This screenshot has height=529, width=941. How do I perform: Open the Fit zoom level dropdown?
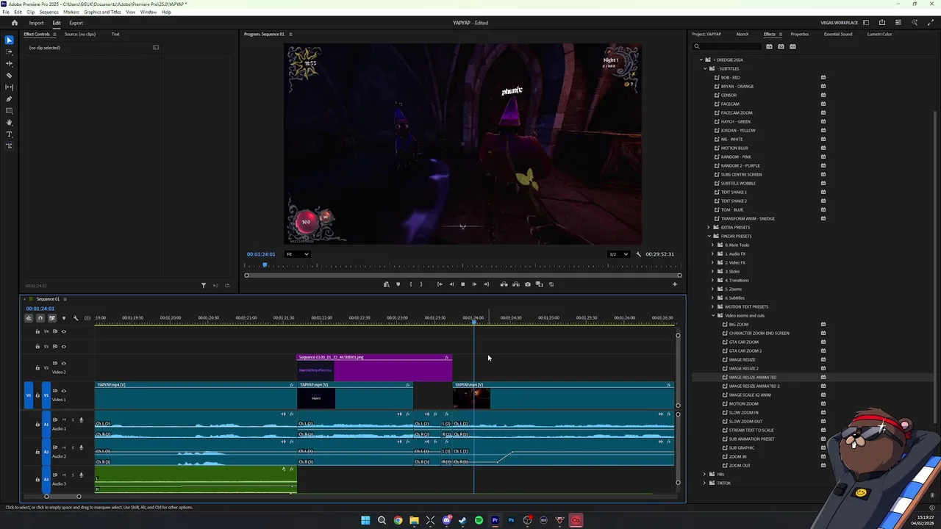pos(297,254)
